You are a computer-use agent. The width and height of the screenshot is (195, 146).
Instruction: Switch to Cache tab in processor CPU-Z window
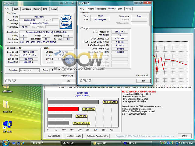click(x=16, y=9)
